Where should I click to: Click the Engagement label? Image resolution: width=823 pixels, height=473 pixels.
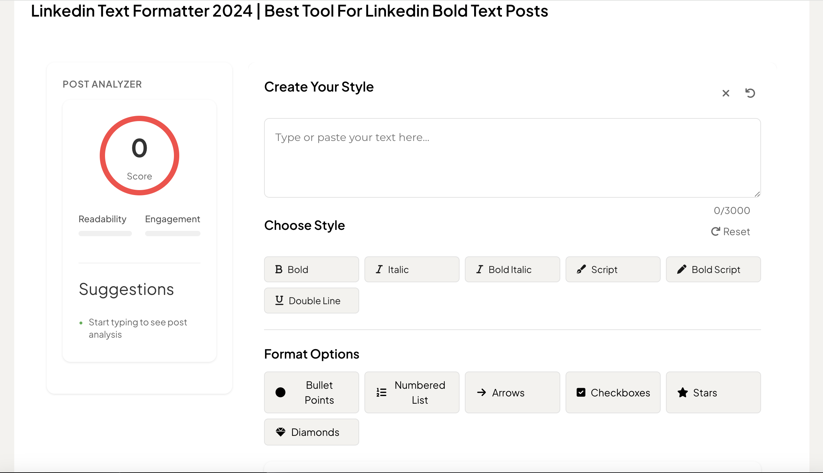coord(173,219)
